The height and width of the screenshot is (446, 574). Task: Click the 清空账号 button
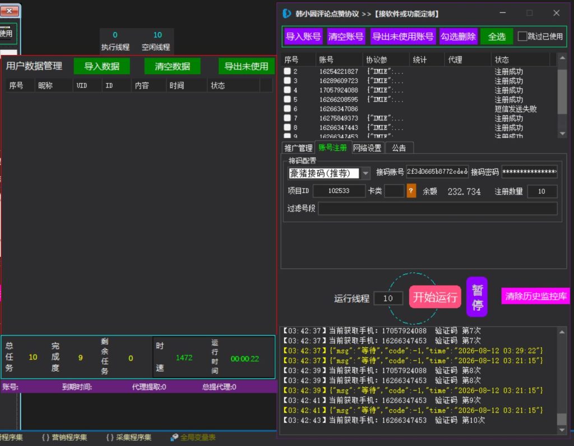click(345, 36)
